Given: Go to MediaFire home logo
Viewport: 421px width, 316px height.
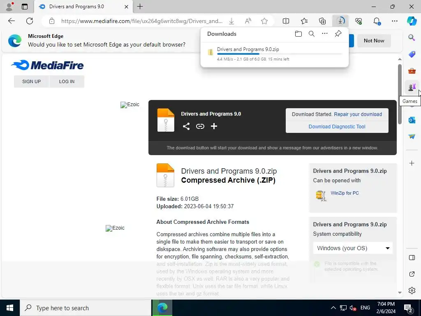Looking at the screenshot, I should [x=48, y=65].
